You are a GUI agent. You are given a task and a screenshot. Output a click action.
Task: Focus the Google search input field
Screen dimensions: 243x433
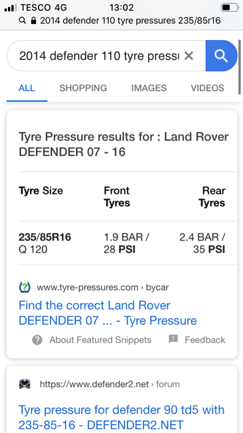click(99, 56)
